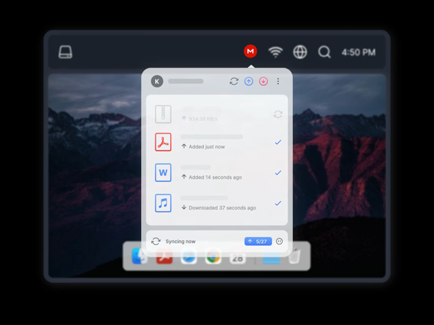The height and width of the screenshot is (325, 434).
Task: Open Calendar icon showing 28 in dock
Action: coord(237,257)
